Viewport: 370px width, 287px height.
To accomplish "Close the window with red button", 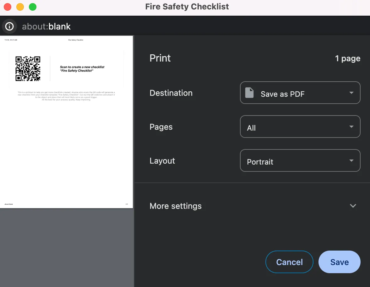I will (8, 7).
